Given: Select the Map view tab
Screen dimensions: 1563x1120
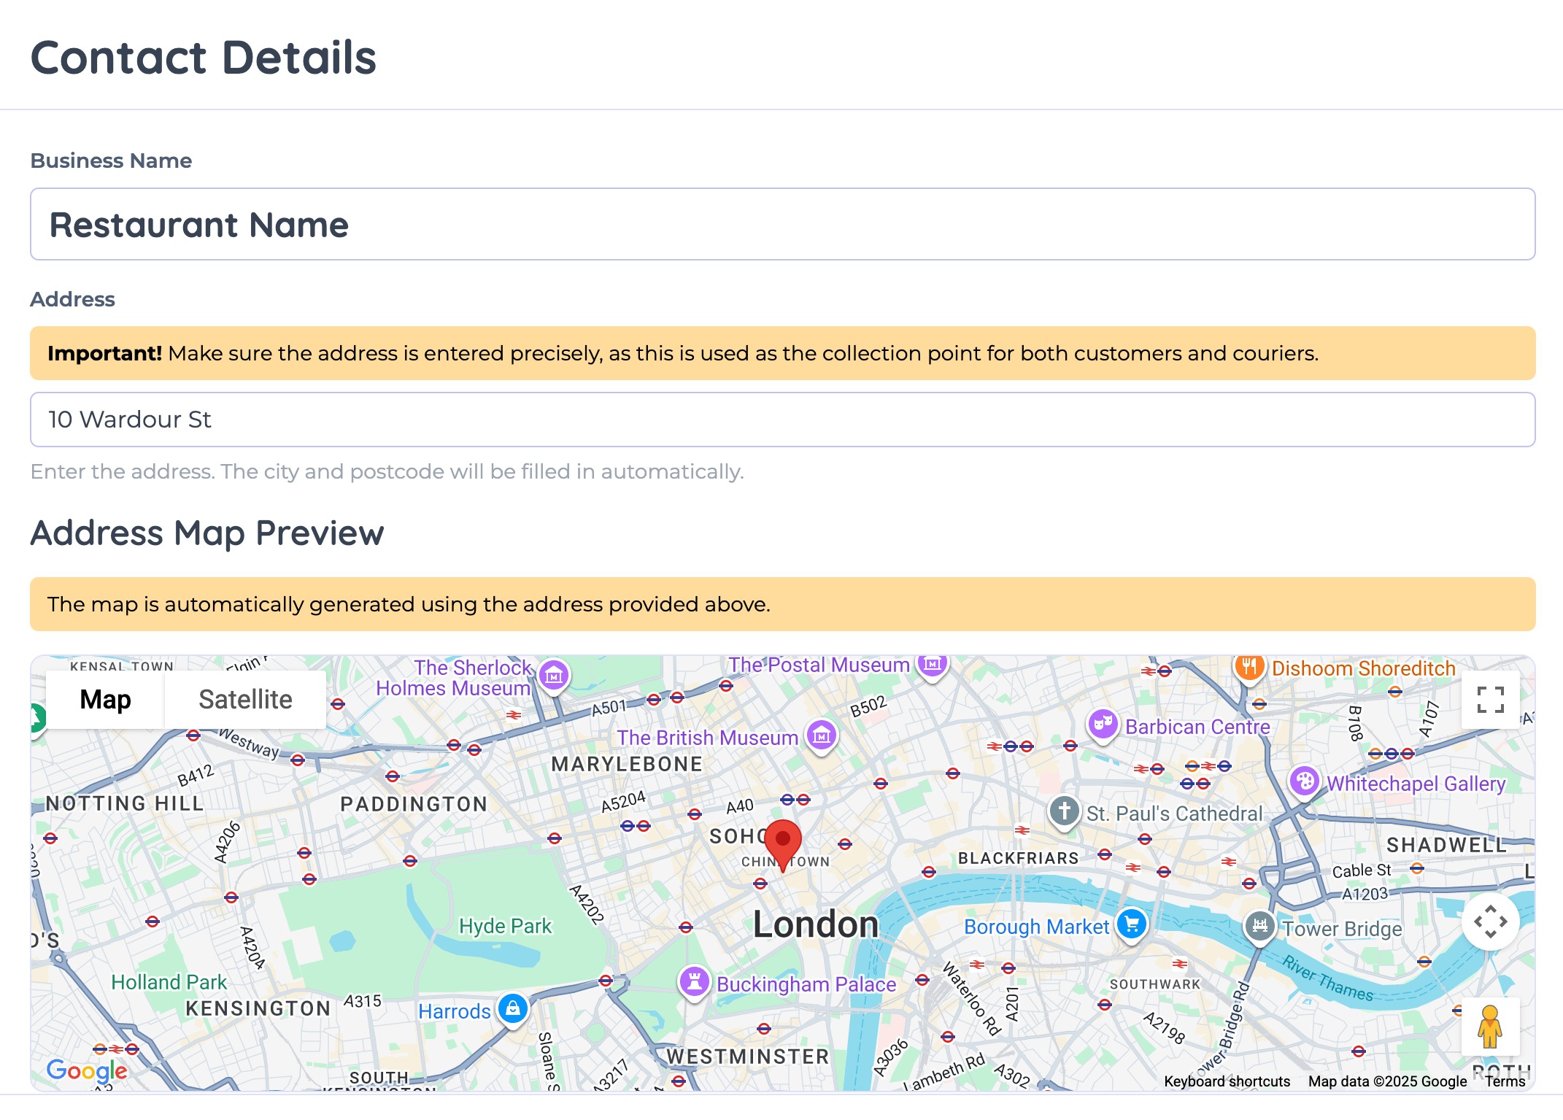Looking at the screenshot, I should click(105, 700).
